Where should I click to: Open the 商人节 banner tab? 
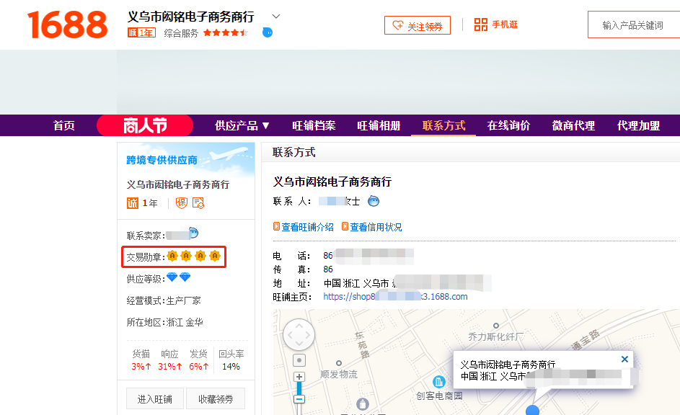coord(145,125)
